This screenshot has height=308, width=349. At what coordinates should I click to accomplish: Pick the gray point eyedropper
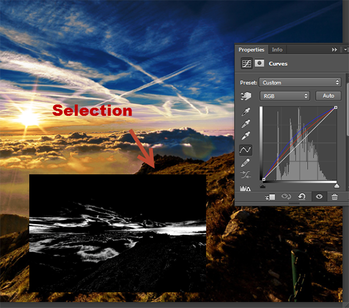(x=246, y=123)
